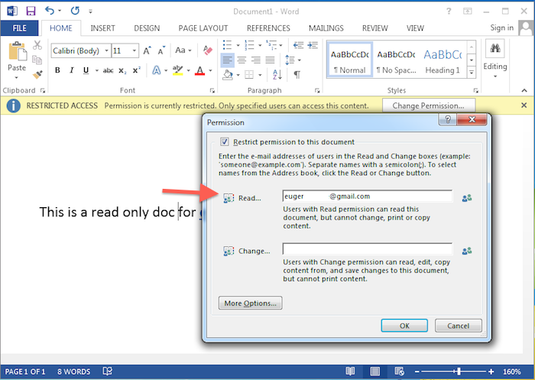
Task: Click the Increase Indent icon
Action: coord(313,45)
